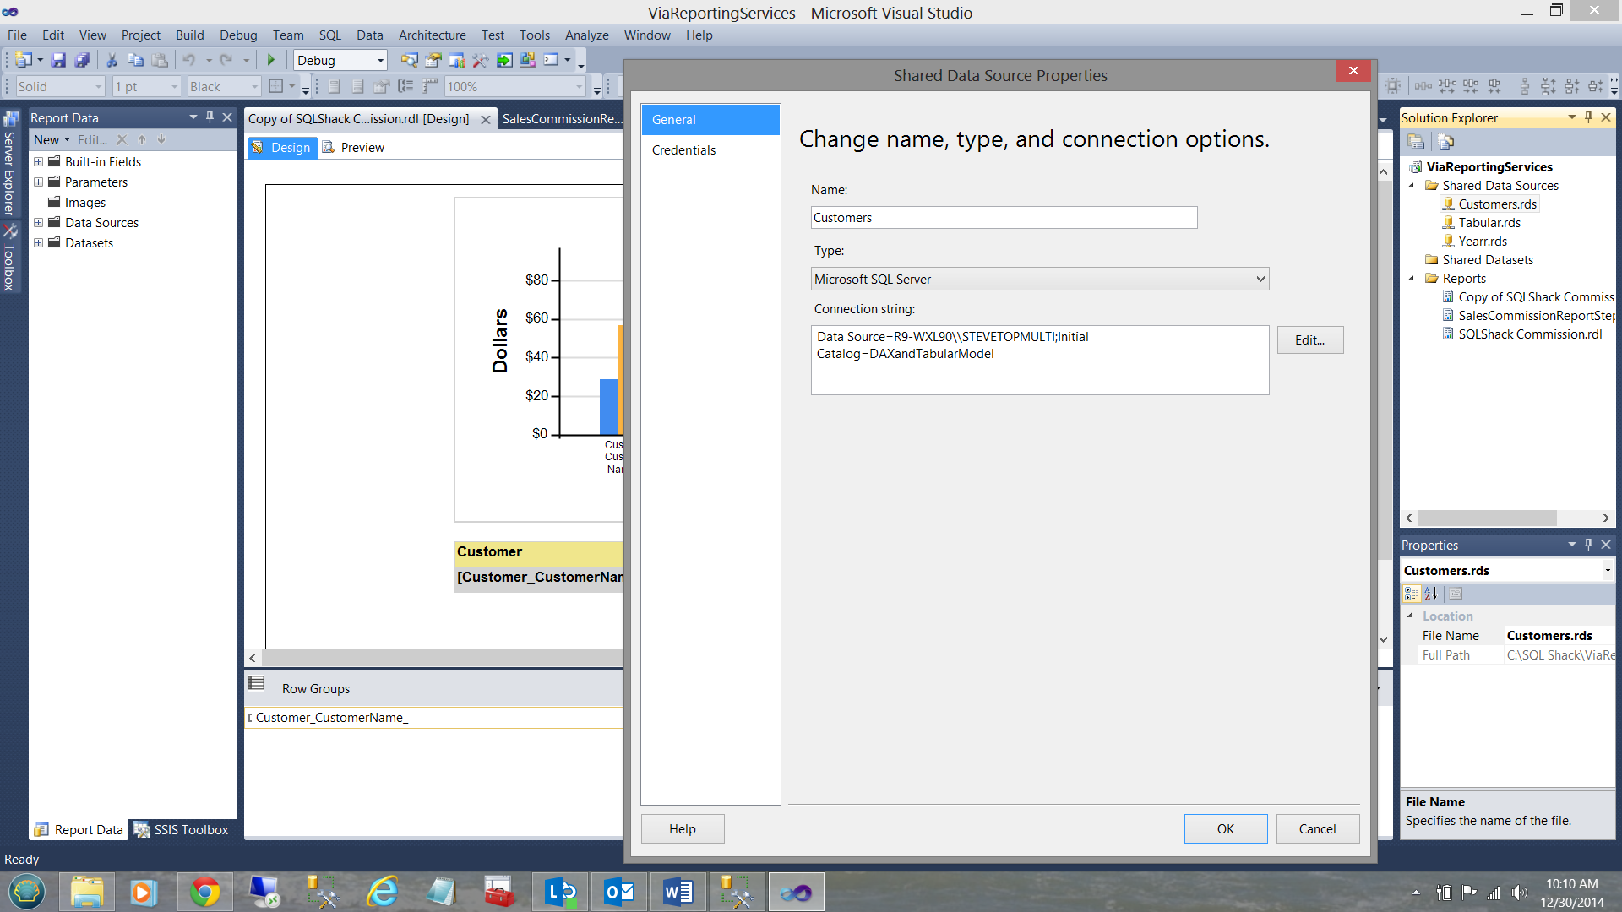Open the Debug configuration dropdown
This screenshot has height=912, width=1622.
[x=380, y=60]
